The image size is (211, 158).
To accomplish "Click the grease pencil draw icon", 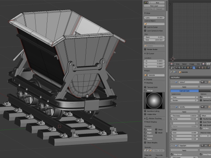I will [x=146, y=3].
